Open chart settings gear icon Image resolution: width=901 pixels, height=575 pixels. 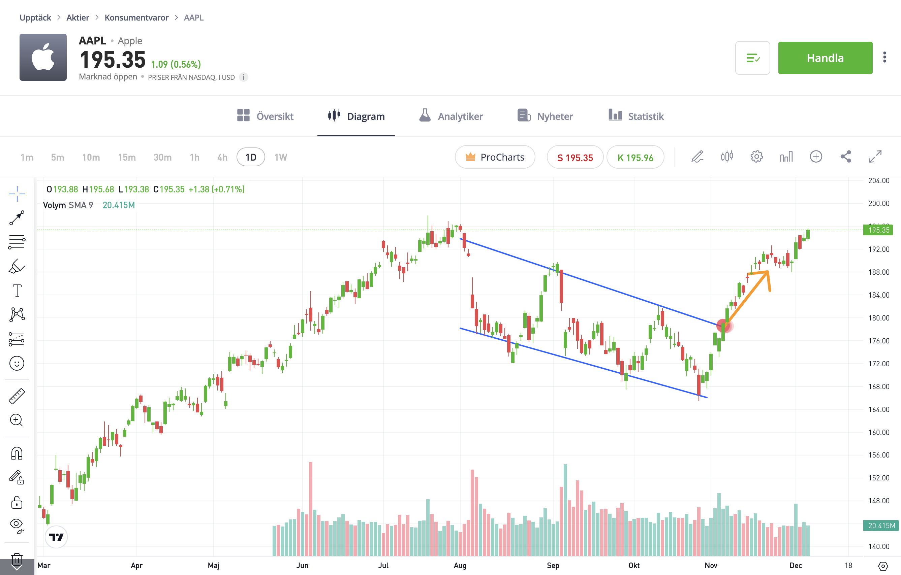[756, 157]
